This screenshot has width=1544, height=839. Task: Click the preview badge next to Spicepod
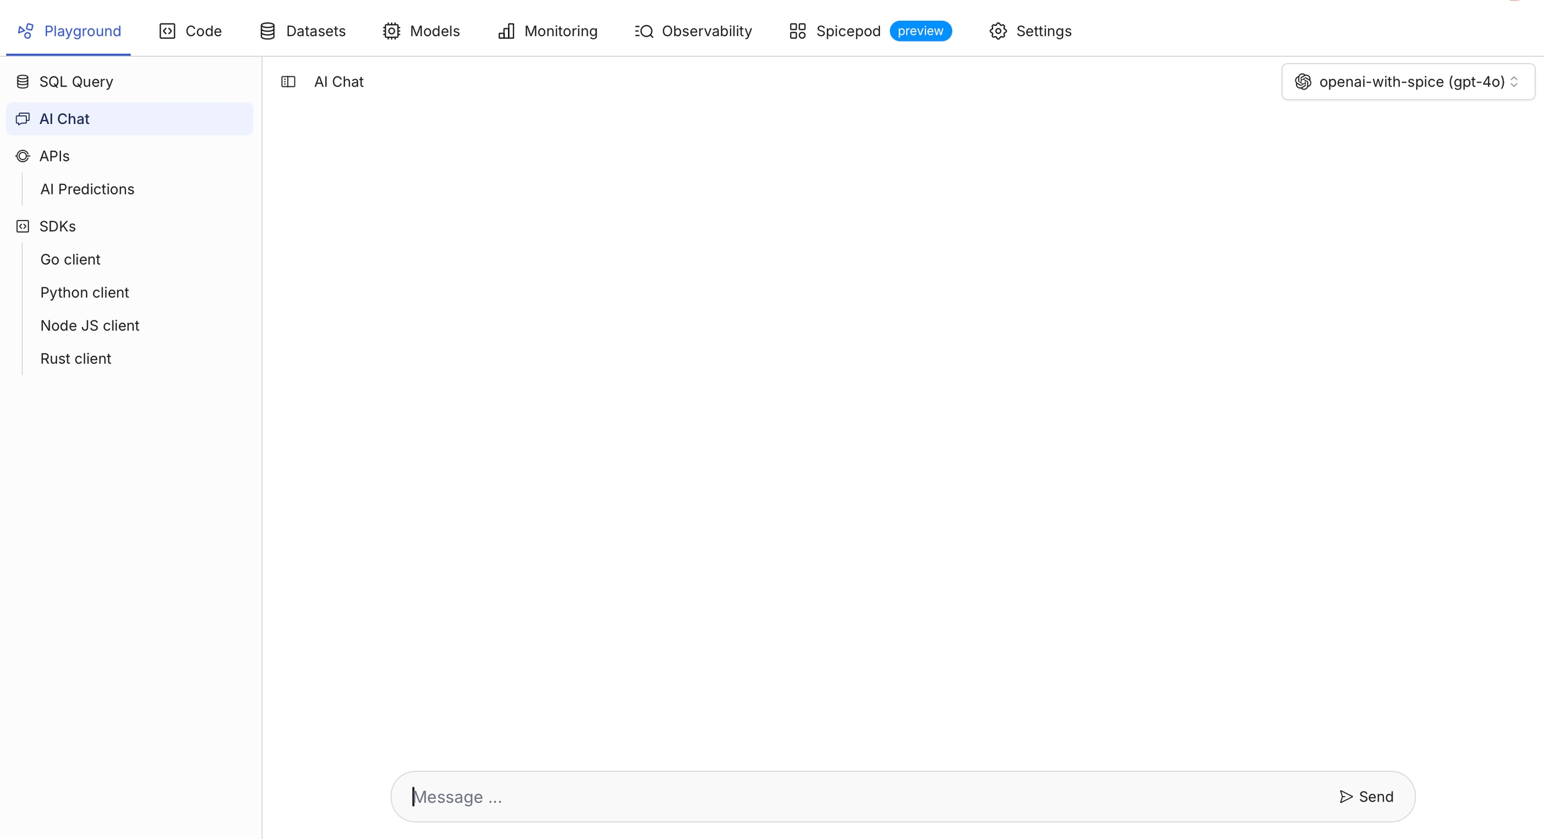[x=920, y=31]
